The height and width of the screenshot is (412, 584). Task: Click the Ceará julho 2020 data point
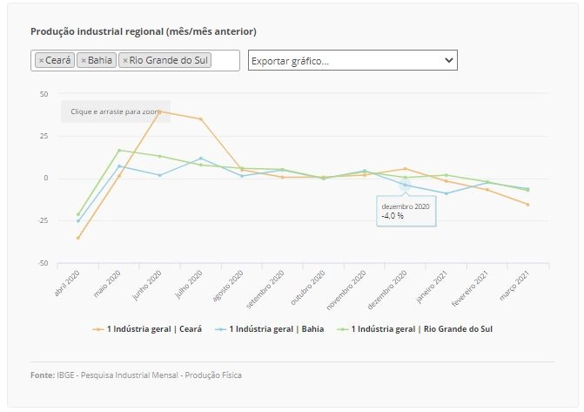tap(201, 119)
